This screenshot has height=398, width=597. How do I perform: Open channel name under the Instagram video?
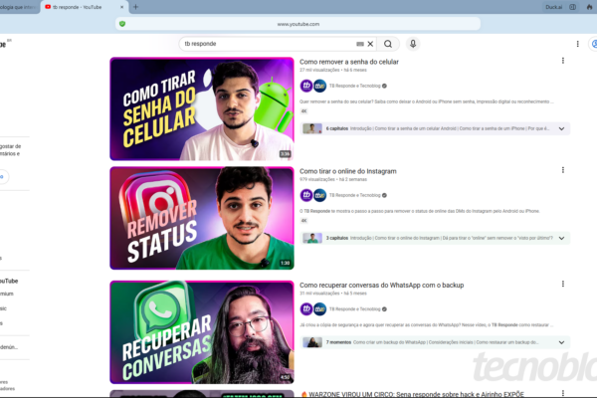point(354,195)
